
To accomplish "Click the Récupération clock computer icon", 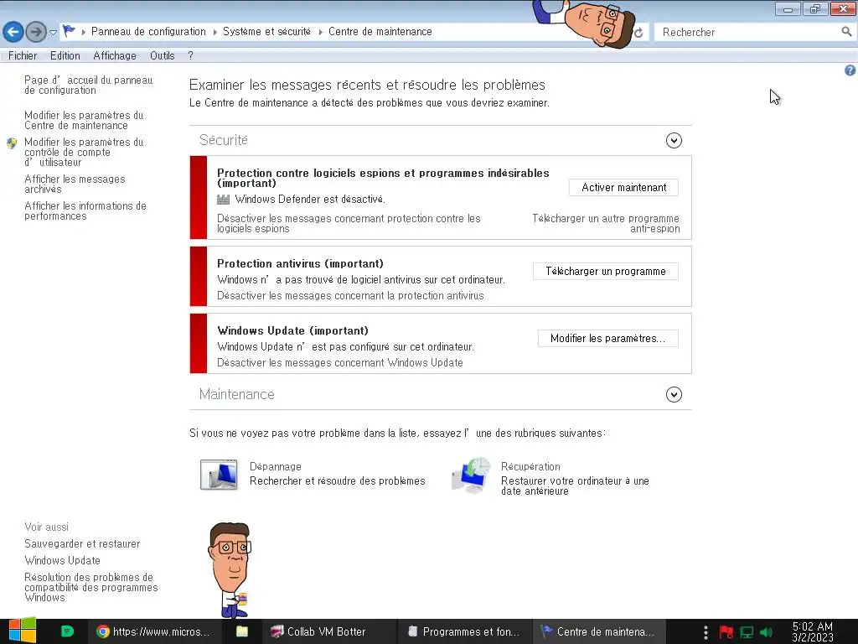I will 471,475.
